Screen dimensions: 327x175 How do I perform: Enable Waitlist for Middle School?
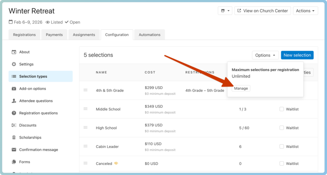click(282, 109)
